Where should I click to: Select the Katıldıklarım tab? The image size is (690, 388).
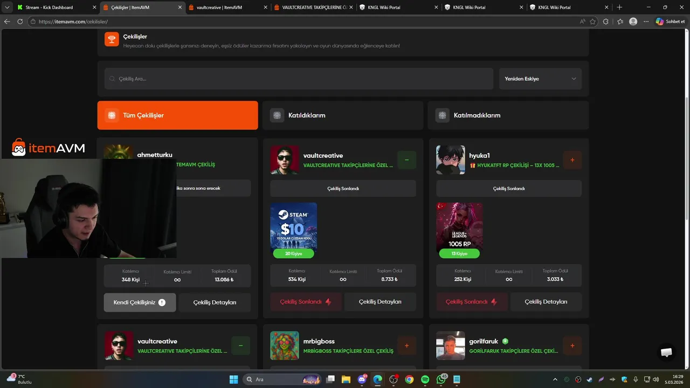343,115
